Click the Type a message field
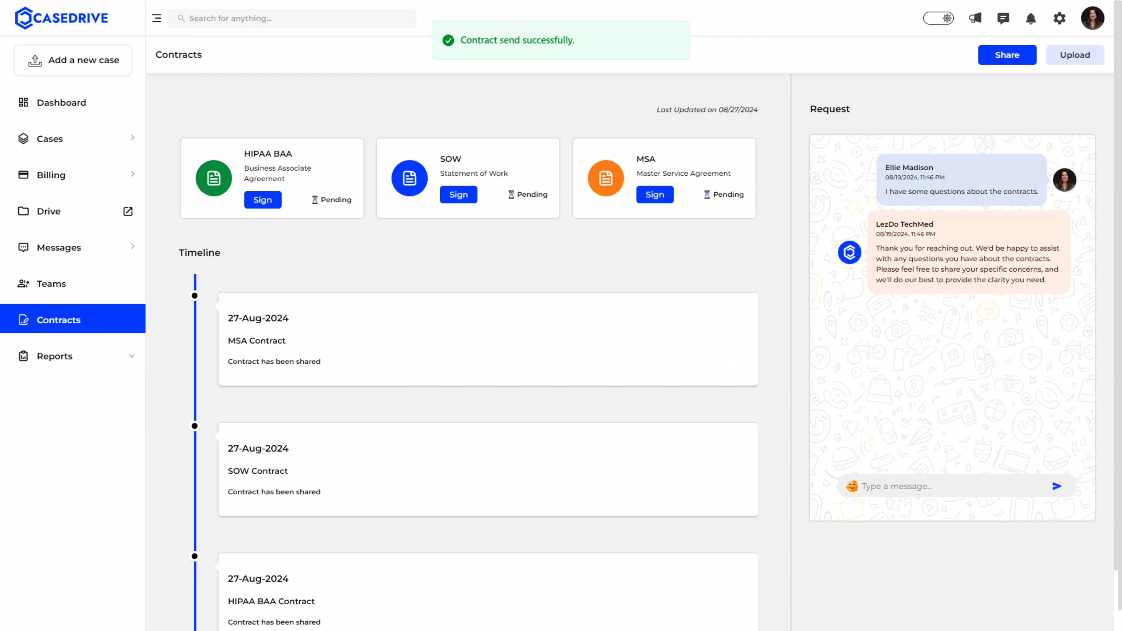Screen dimensions: 1122x631 pos(956,486)
